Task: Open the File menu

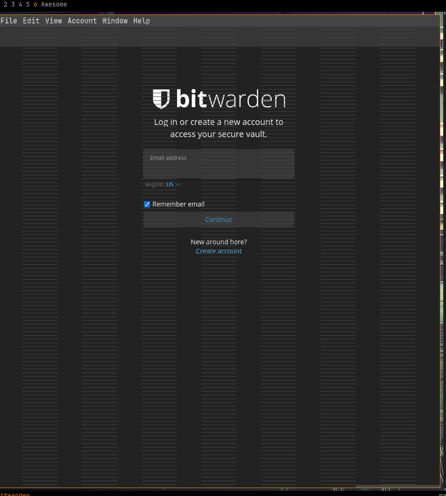Action: click(8, 21)
